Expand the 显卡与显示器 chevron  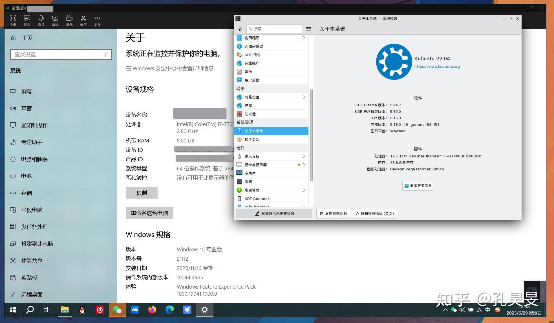click(304, 165)
